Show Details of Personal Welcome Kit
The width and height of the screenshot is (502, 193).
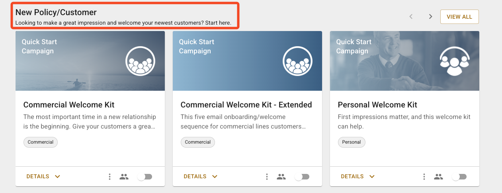(357, 177)
